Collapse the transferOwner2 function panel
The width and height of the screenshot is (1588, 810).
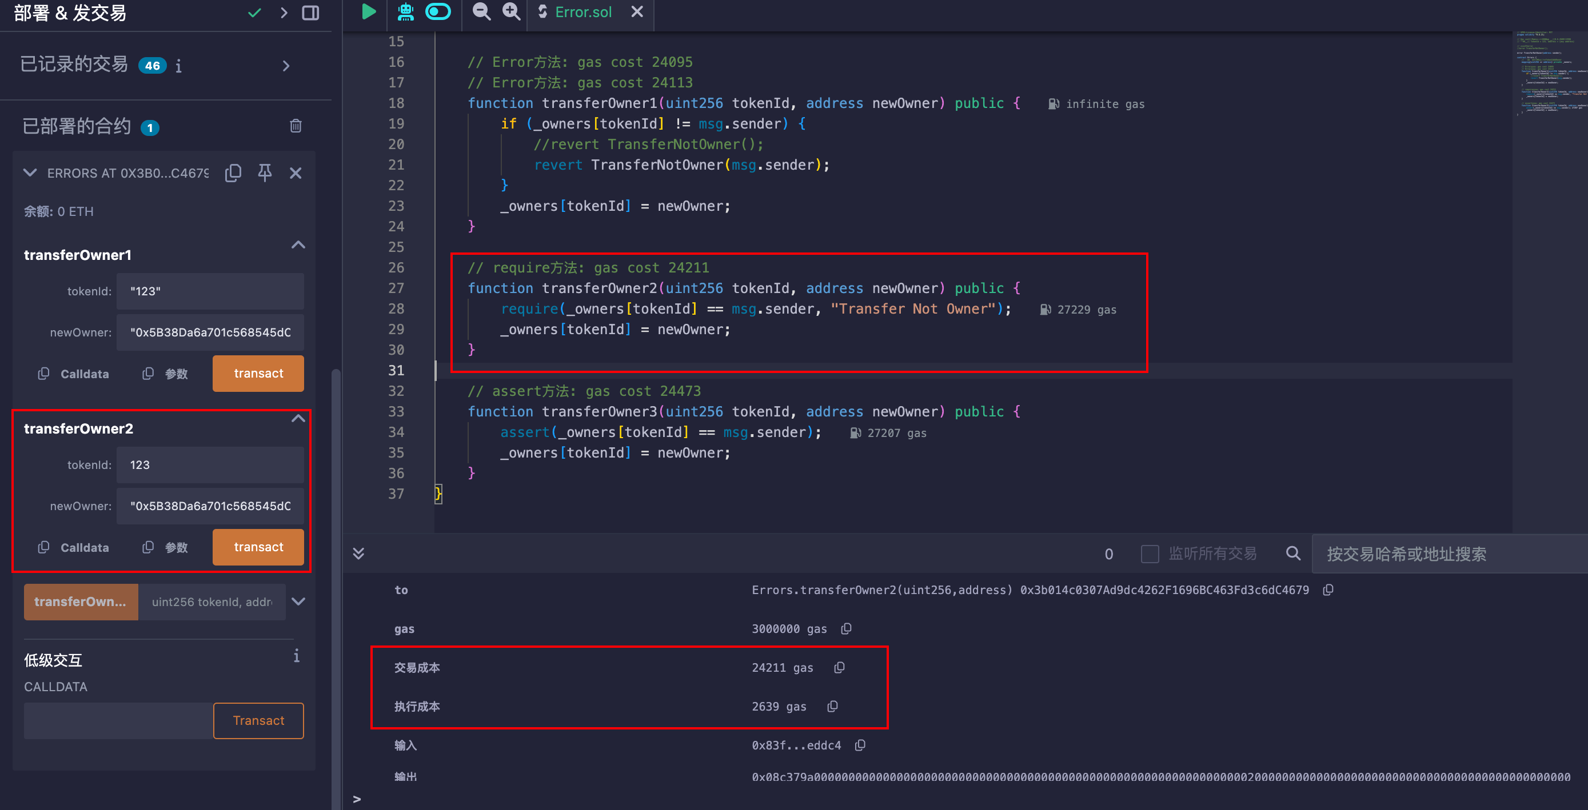pyautogui.click(x=298, y=419)
